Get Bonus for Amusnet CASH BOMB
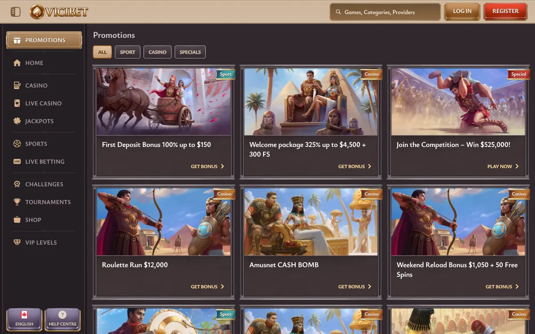Image resolution: width=535 pixels, height=334 pixels. (355, 287)
